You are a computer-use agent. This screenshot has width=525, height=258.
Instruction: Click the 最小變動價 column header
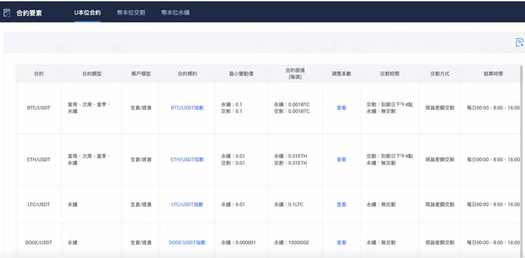tap(241, 73)
